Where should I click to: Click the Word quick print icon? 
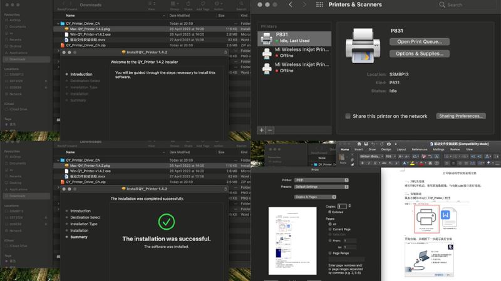(389, 144)
